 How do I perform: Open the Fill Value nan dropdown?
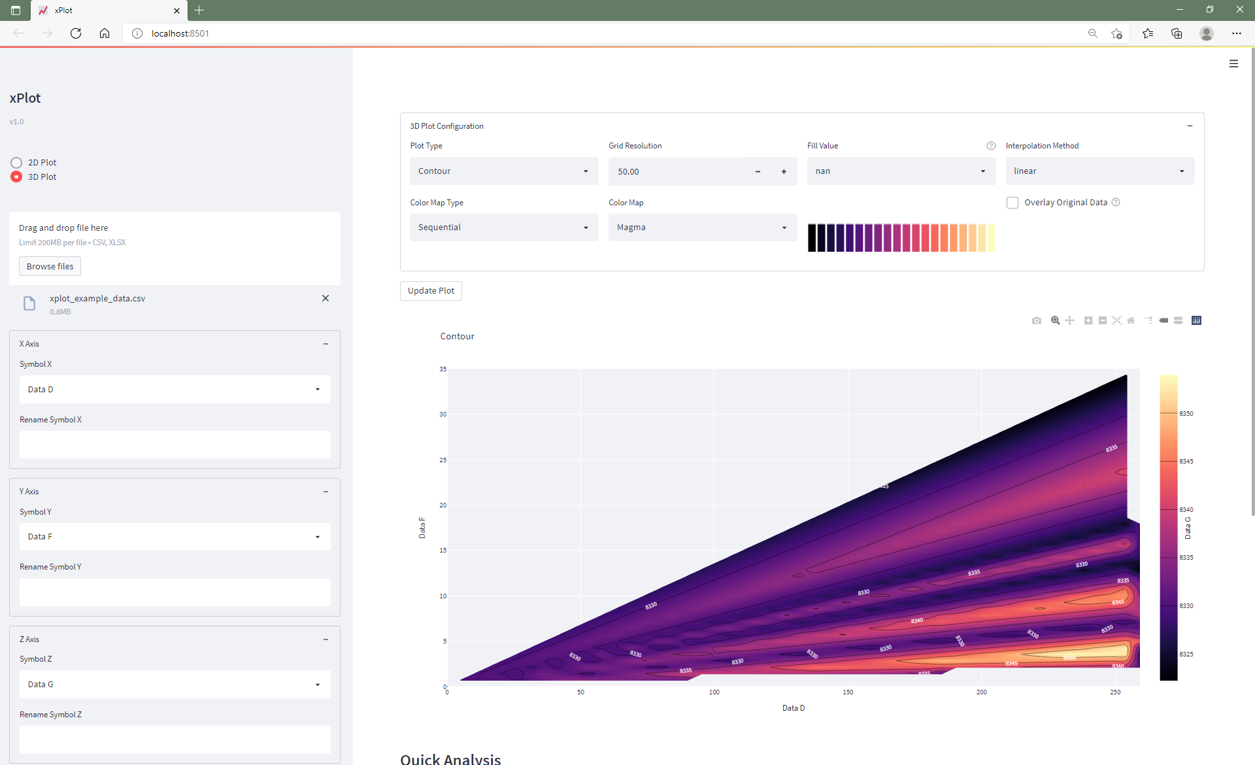901,171
